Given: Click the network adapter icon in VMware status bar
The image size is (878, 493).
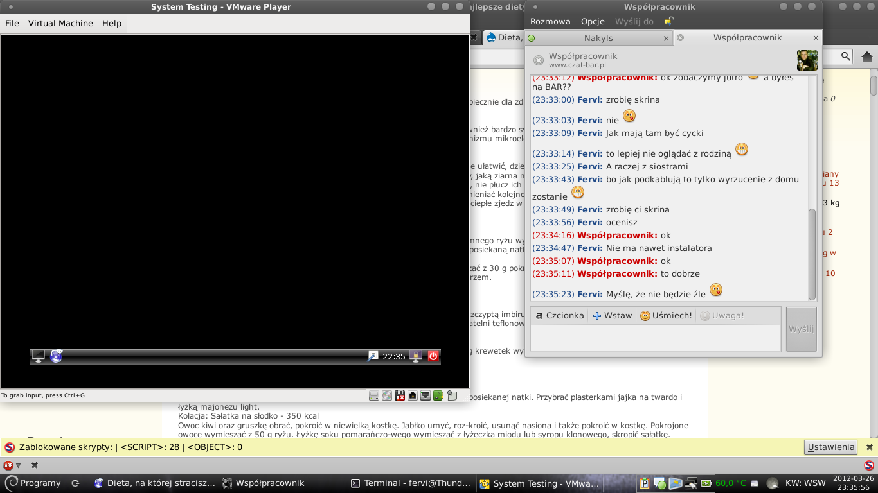Looking at the screenshot, I should tap(413, 395).
